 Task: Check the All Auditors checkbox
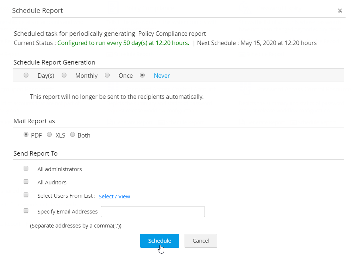tap(26, 182)
